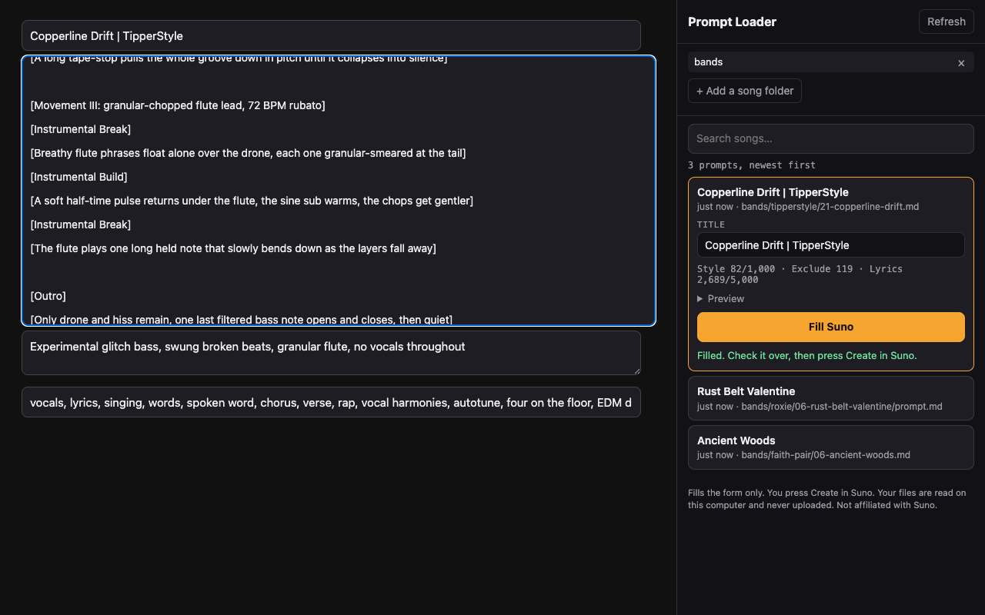Focus the Search songs field

[x=831, y=138]
